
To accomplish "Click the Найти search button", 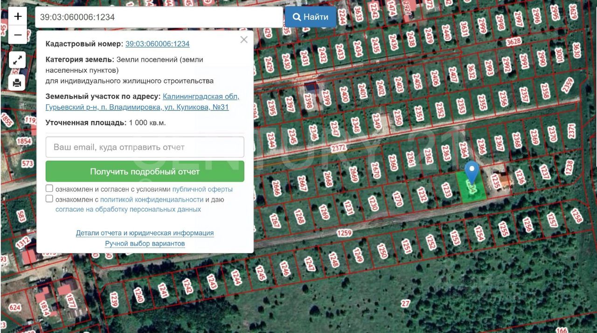I will coord(311,17).
